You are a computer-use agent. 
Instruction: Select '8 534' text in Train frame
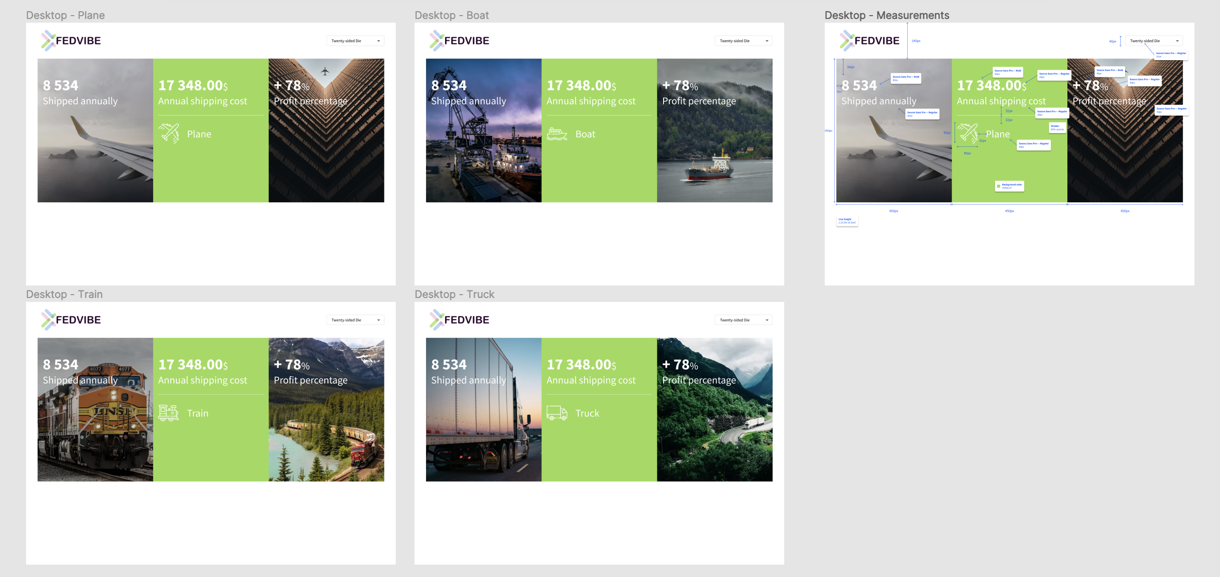point(61,365)
